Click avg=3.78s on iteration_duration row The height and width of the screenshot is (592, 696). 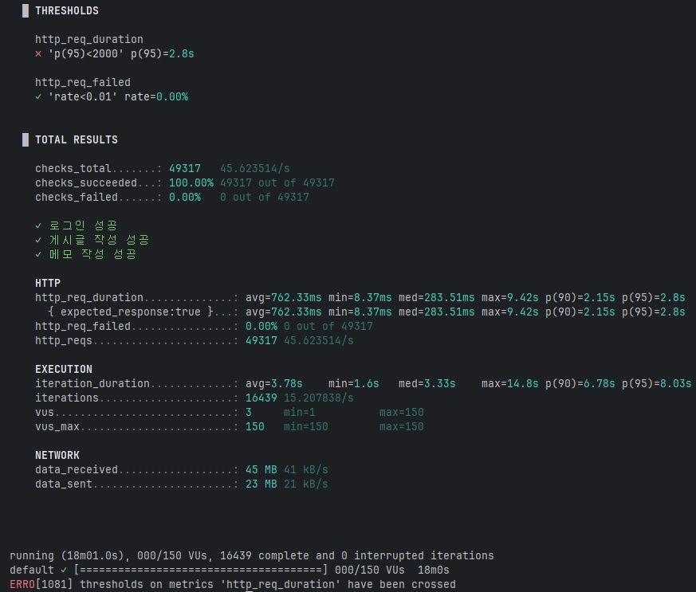point(274,383)
